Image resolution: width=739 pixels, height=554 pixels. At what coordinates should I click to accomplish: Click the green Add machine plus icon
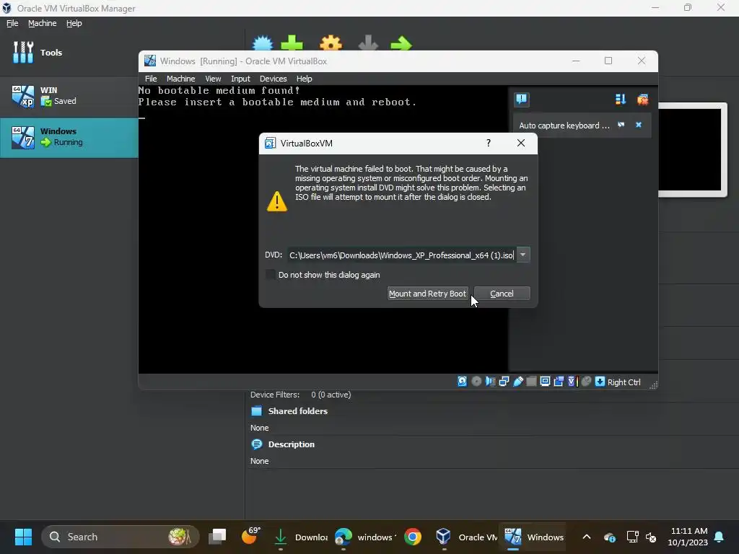point(292,43)
